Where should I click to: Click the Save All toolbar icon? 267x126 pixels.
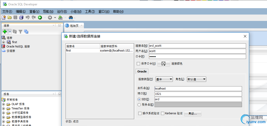(x=21, y=17)
